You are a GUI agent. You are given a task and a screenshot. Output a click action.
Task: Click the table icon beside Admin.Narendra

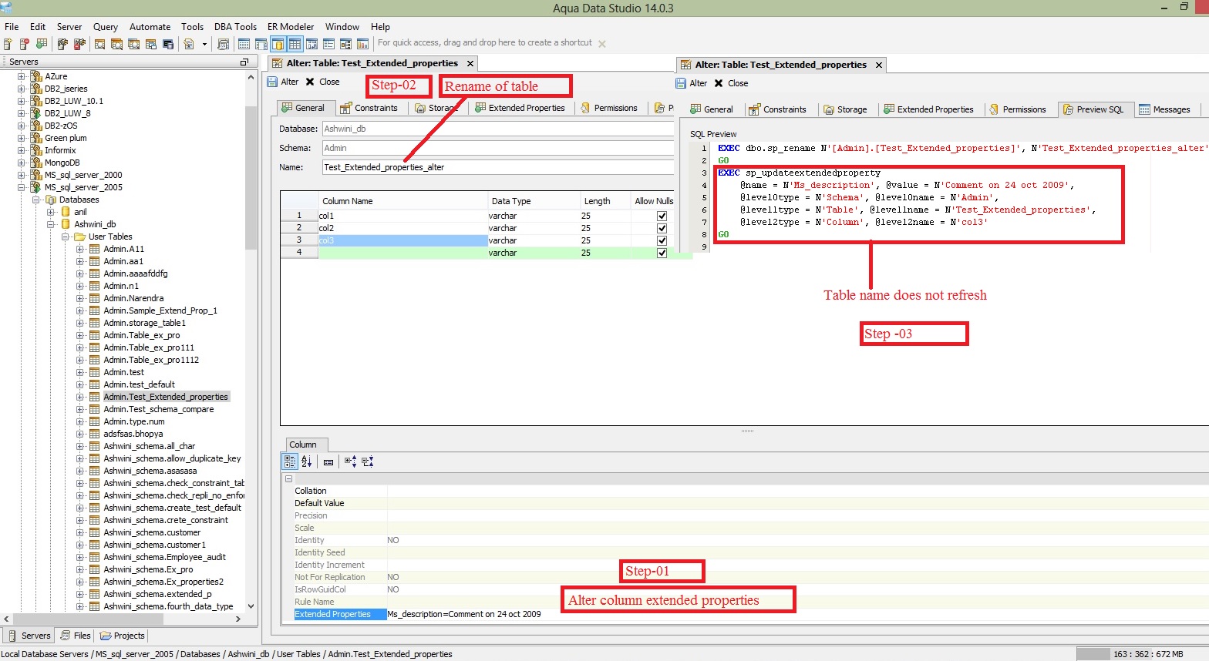[x=95, y=298]
